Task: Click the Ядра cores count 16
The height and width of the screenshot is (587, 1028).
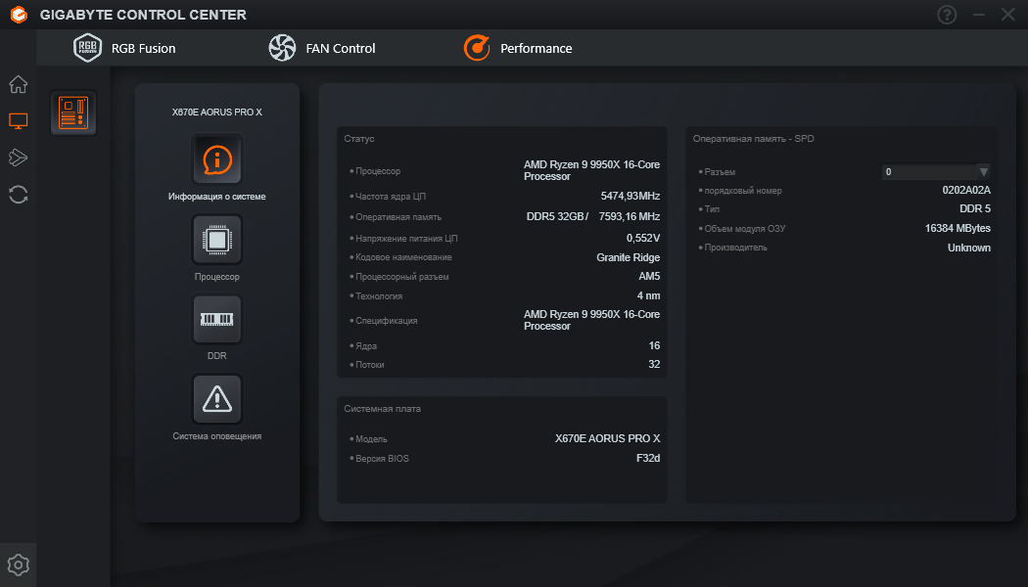Action: coord(654,345)
